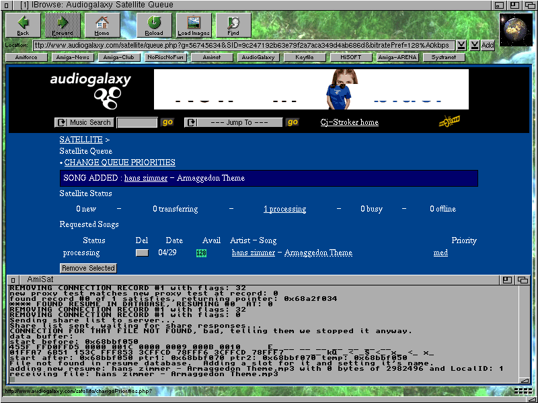
Task: Click the Remove Selected button
Action: [x=88, y=268]
